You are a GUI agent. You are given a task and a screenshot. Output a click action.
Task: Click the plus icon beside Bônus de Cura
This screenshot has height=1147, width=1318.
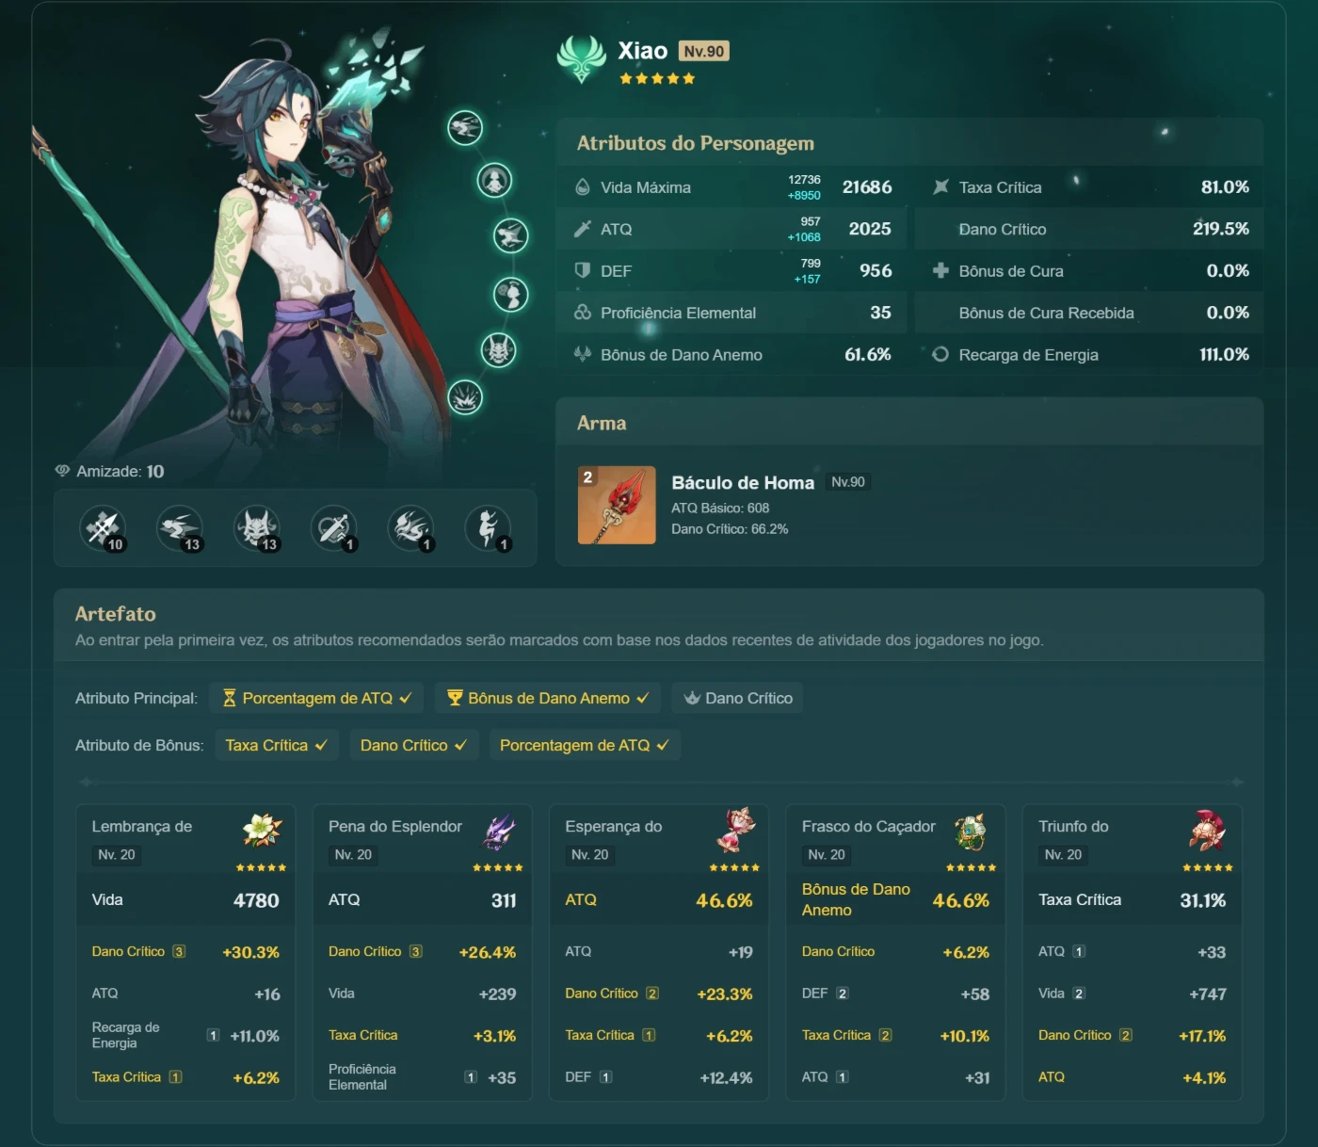click(x=940, y=271)
